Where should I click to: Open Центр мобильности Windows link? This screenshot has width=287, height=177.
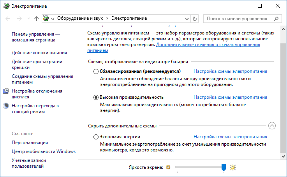(x=44, y=151)
